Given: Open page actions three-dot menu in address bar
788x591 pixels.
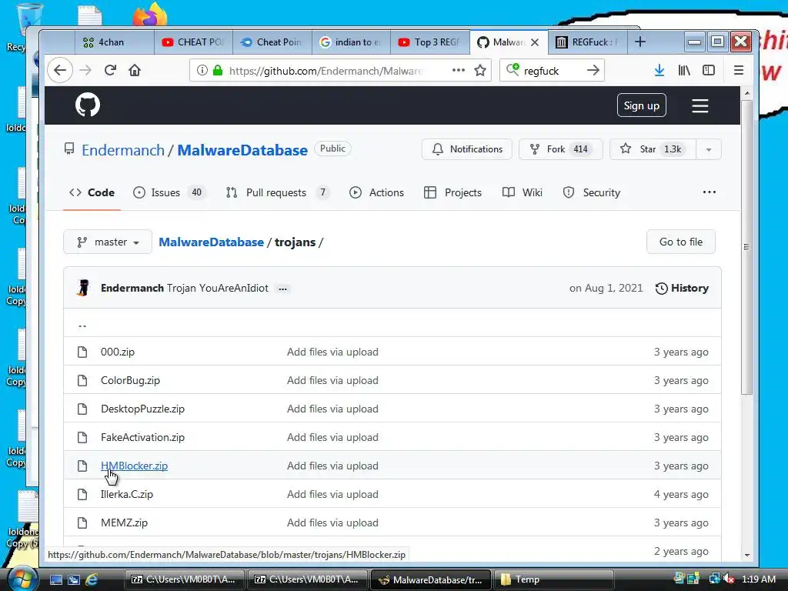Looking at the screenshot, I should [x=459, y=70].
